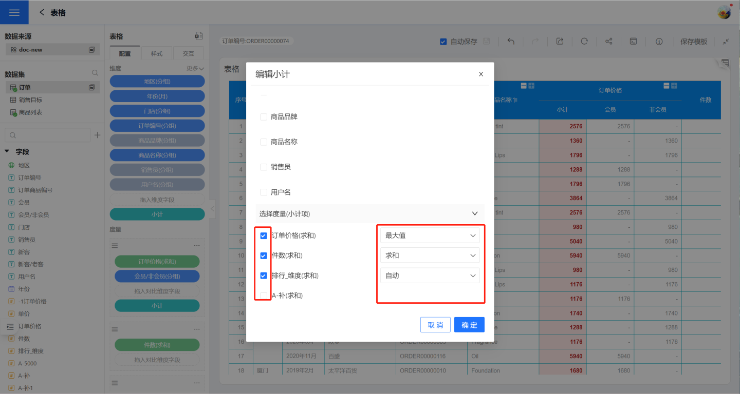This screenshot has height=394, width=740.
Task: Click the 取消 button
Action: pos(435,325)
